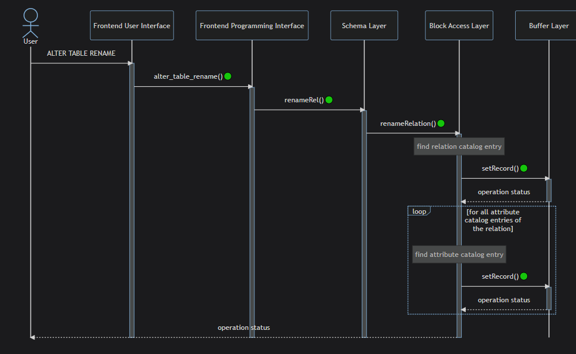The image size is (576, 354).
Task: Click the loop condition text about attribute catalog
Action: pos(493,220)
